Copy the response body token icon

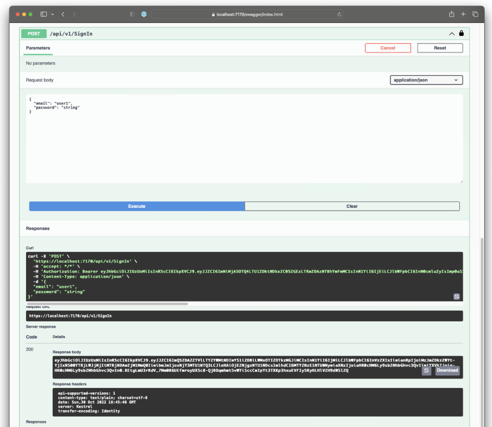coord(426,370)
